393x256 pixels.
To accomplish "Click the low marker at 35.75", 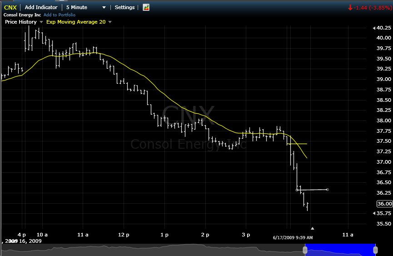I will coord(374,213).
